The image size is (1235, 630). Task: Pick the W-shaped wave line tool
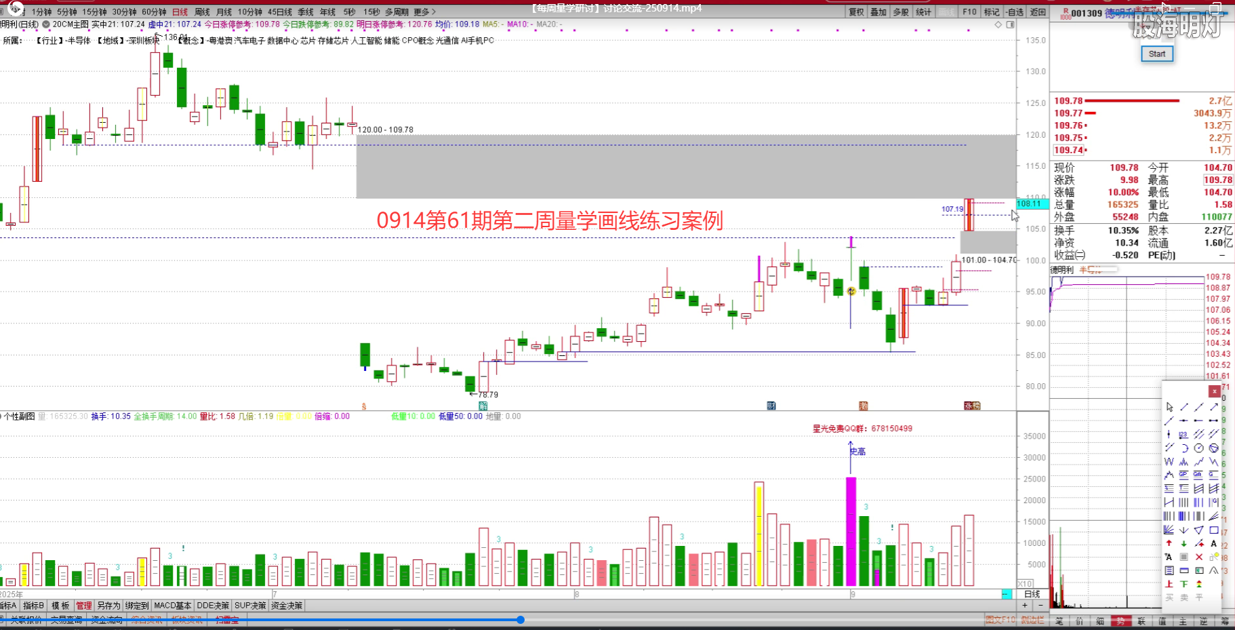1169,462
